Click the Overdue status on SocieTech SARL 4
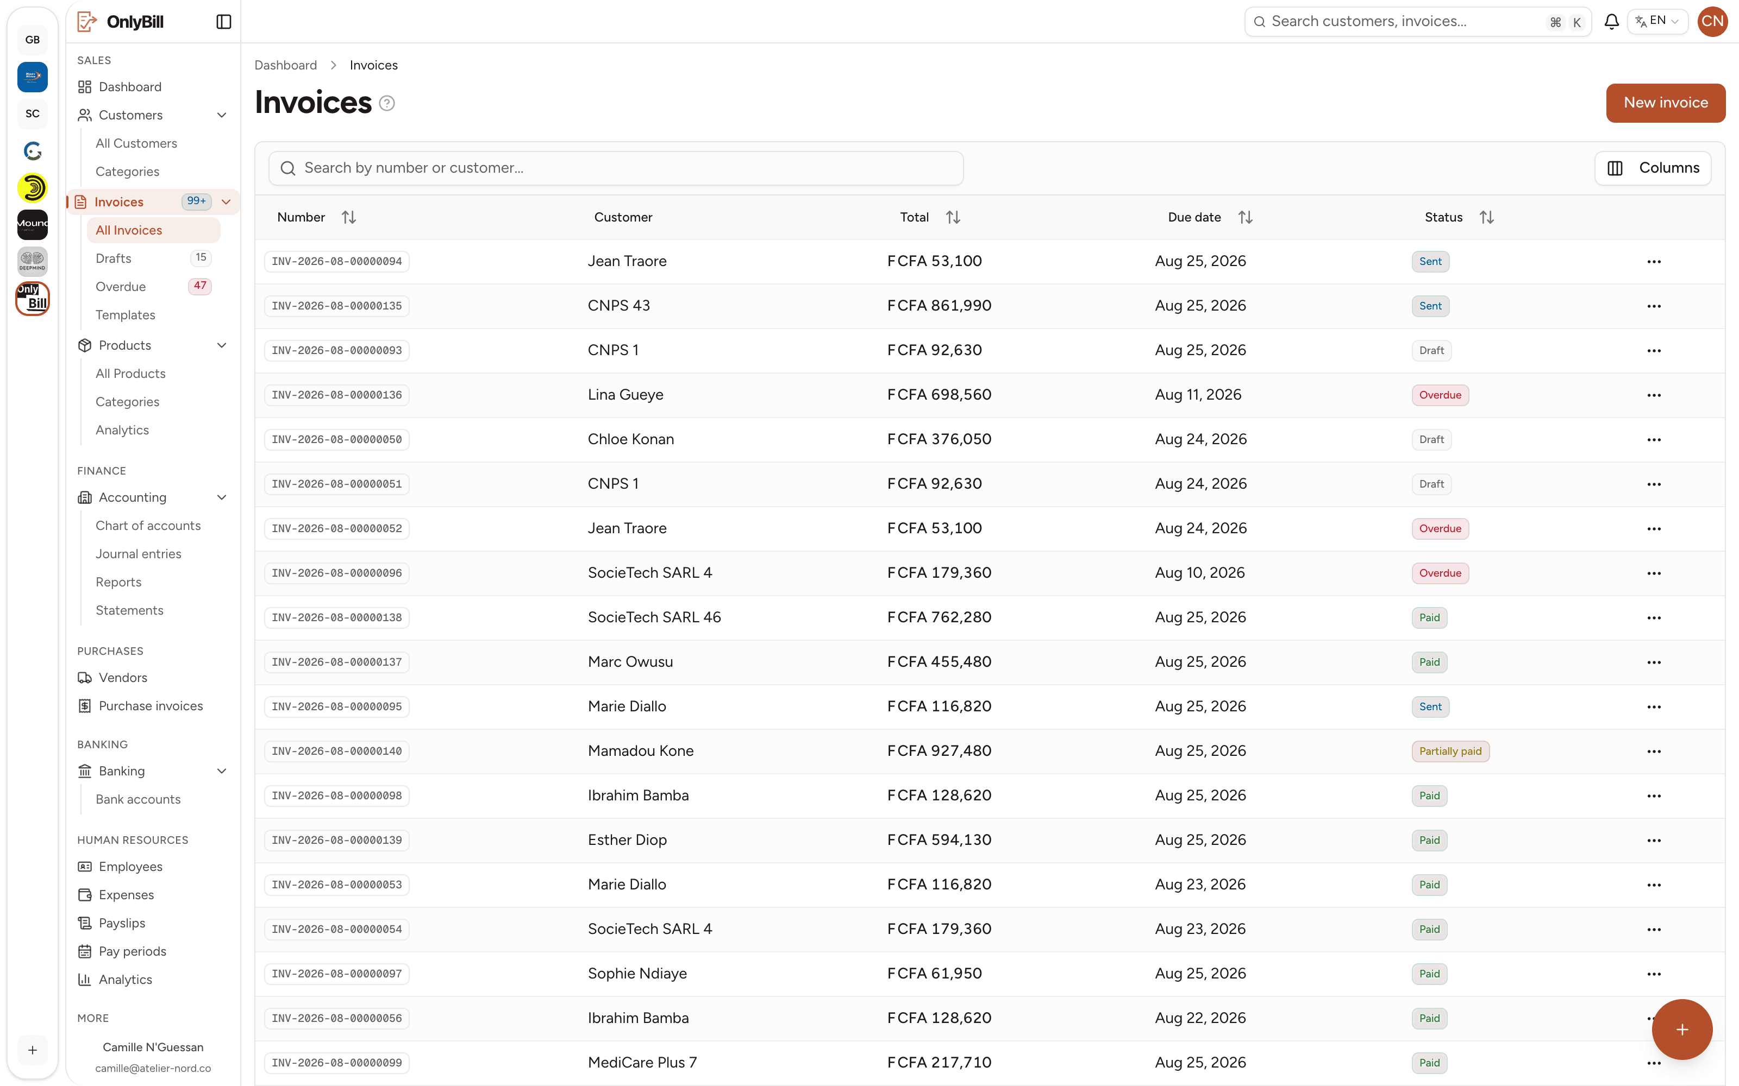1739x1086 pixels. (x=1440, y=573)
